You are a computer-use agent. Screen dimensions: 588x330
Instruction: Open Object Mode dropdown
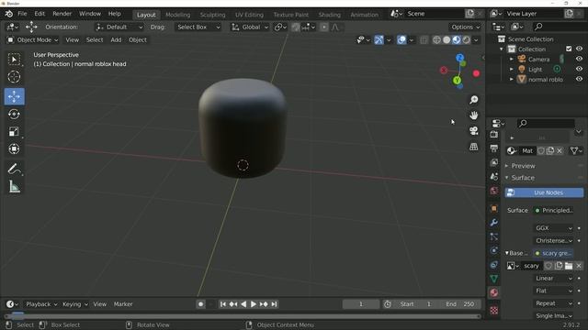tap(33, 39)
